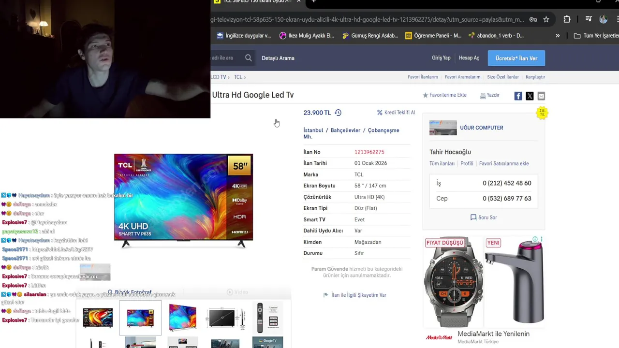Bookmark this page with the star icon
The image size is (619, 348).
[546, 19]
